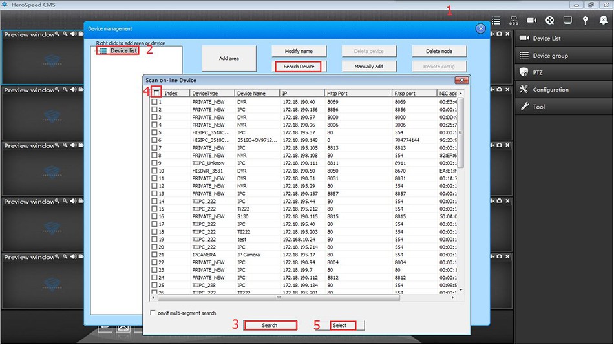Click the camera icon in top toolbar
The width and height of the screenshot is (614, 345).
pyautogui.click(x=532, y=20)
